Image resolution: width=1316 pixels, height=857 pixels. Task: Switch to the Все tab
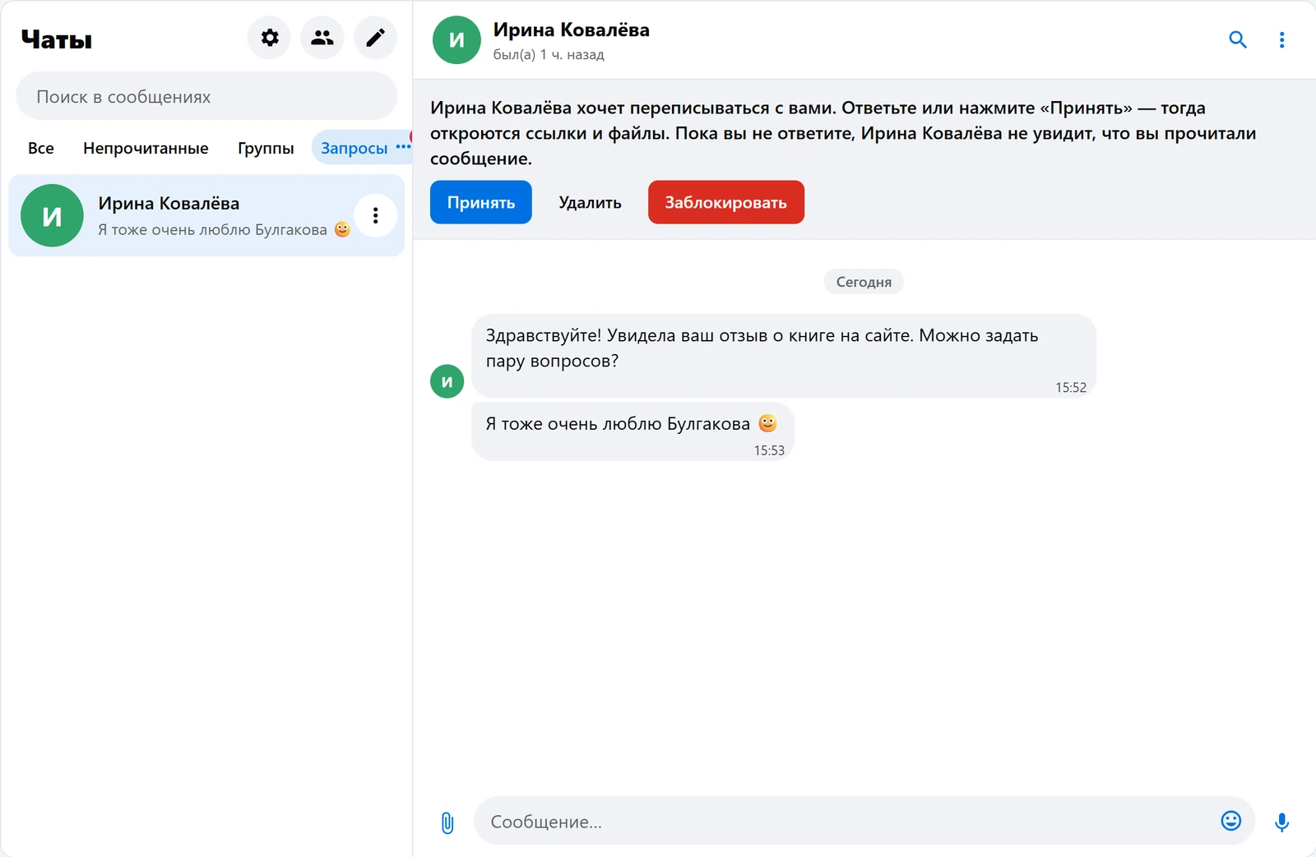[41, 148]
